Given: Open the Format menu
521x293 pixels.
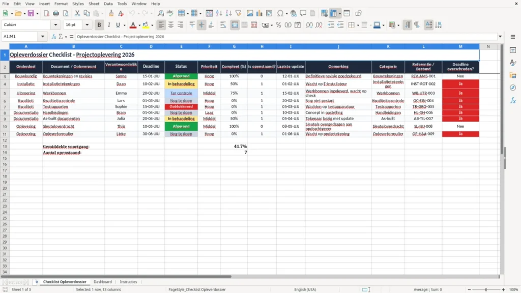Looking at the screenshot, I should 61,4.
